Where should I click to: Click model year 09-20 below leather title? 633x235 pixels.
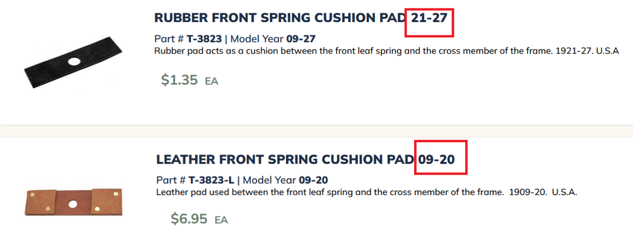tap(313, 180)
